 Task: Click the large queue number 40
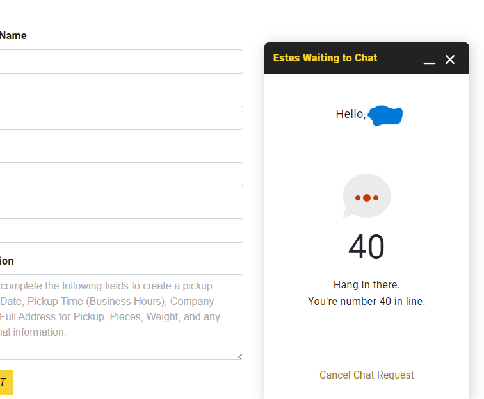(367, 247)
